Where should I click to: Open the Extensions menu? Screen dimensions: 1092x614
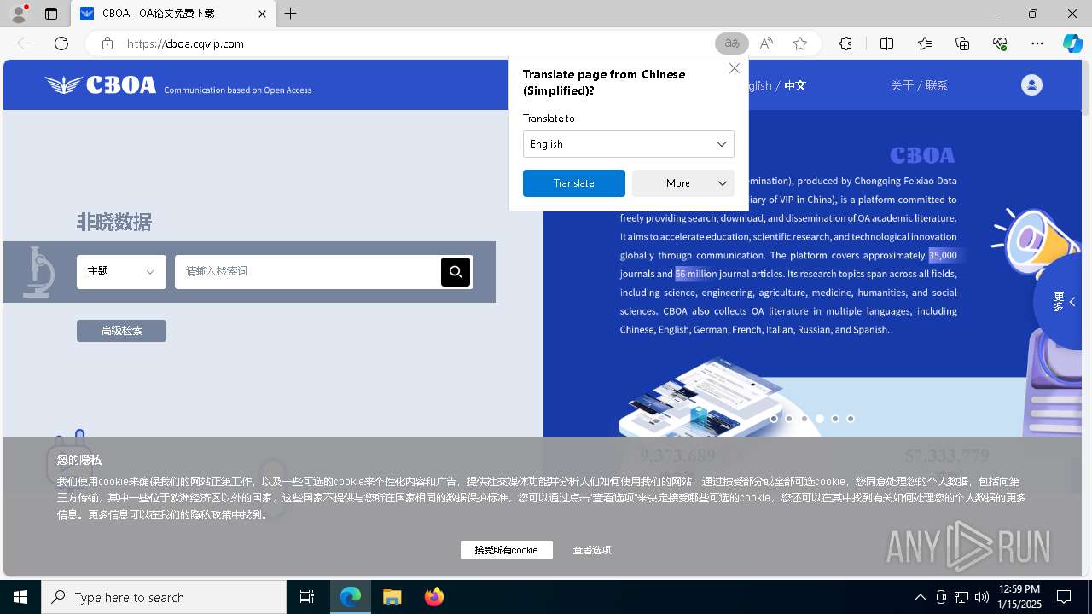[x=845, y=43]
